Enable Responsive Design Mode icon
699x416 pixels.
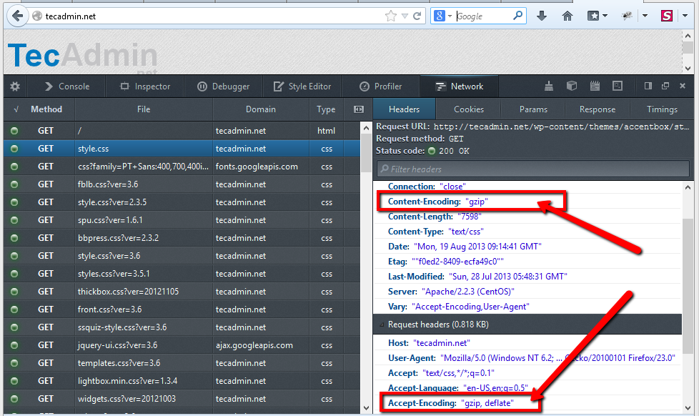(x=616, y=86)
